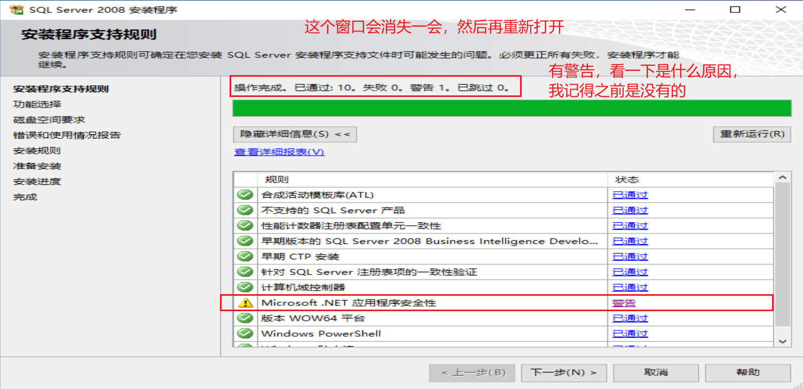Click the check icon for Windows PowerShell rule
803x389 pixels.
pos(245,333)
